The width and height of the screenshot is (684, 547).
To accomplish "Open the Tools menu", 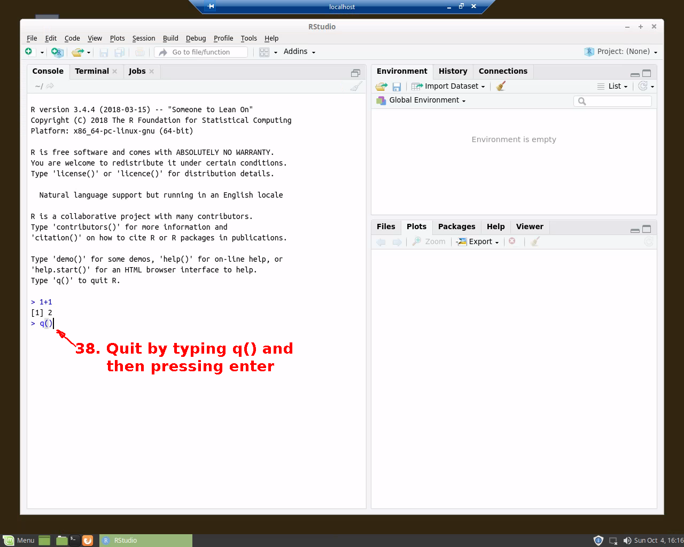I will pos(248,38).
